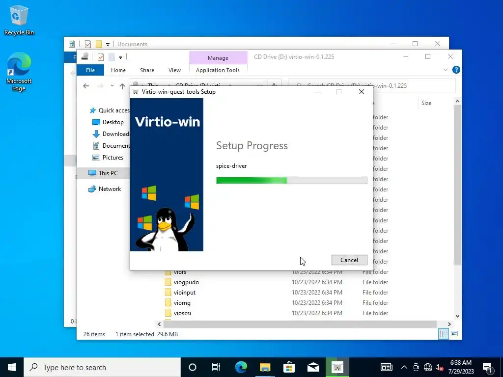Screen dimensions: 503x377
Task: Click the horizontal scrollbar right arrow
Action: (x=449, y=324)
